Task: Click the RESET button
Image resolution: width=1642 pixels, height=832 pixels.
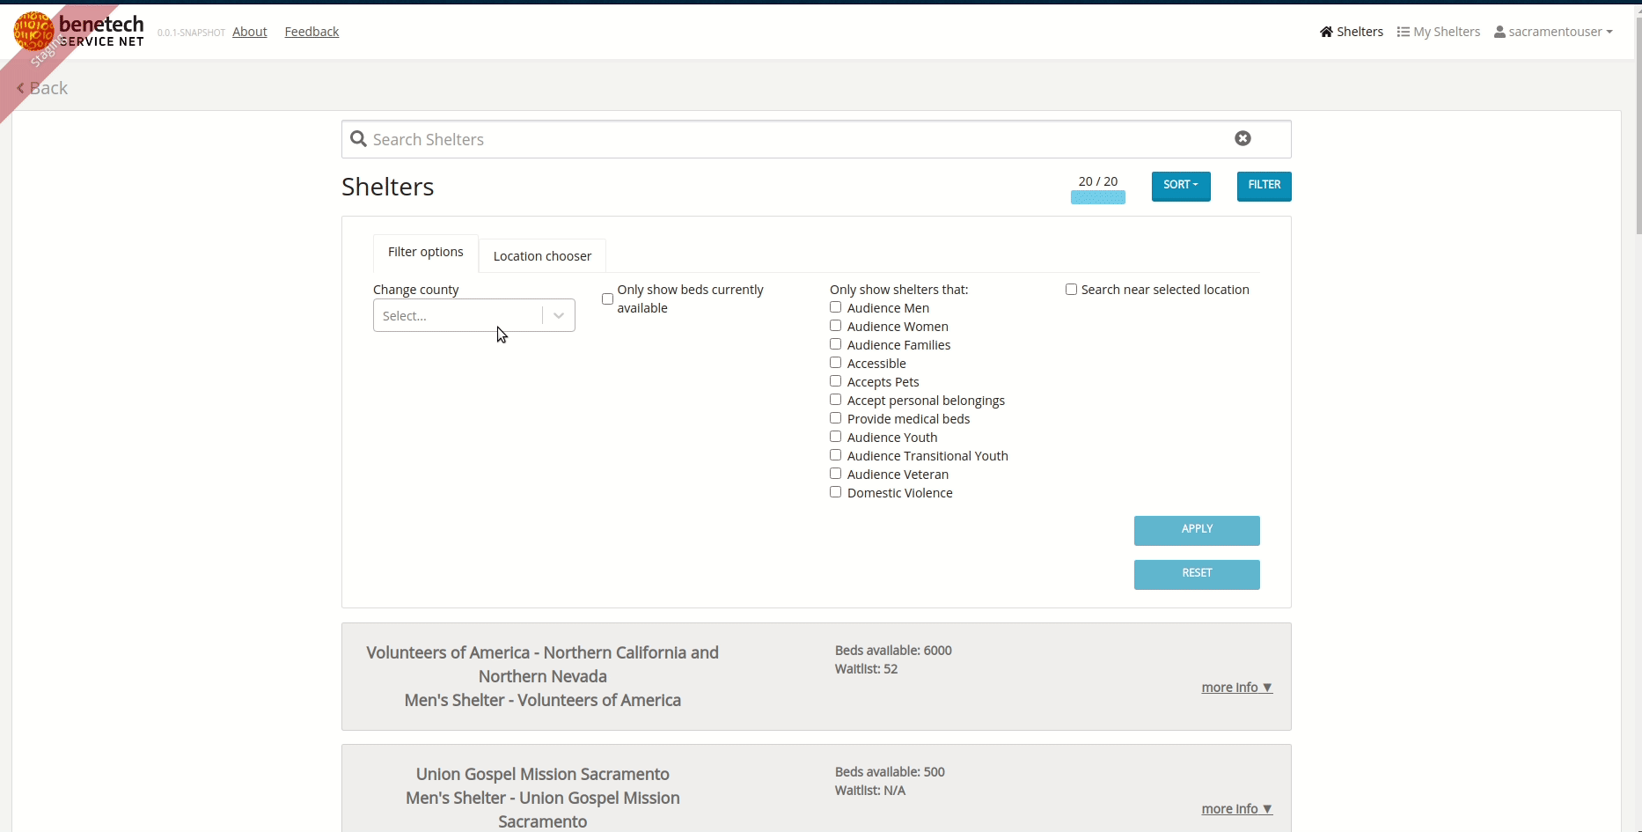Action: (x=1196, y=574)
